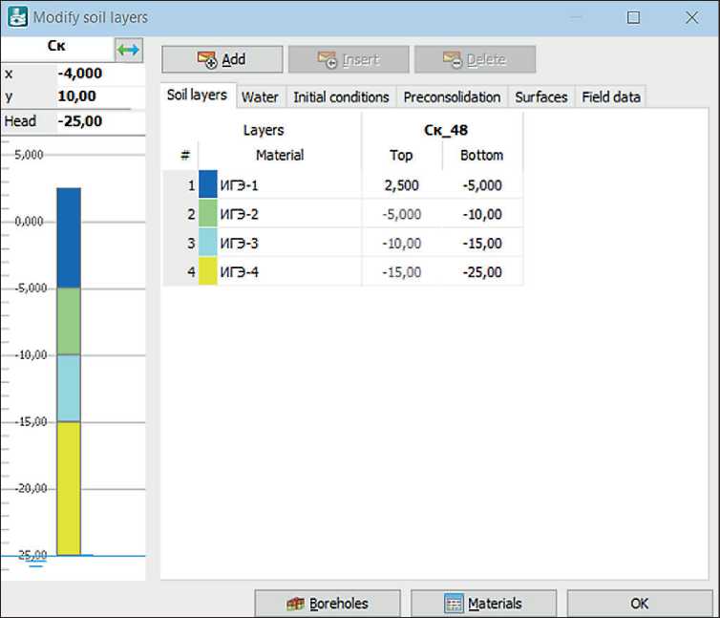The image size is (720, 618).
Task: Switch to the Water tab
Action: (260, 96)
